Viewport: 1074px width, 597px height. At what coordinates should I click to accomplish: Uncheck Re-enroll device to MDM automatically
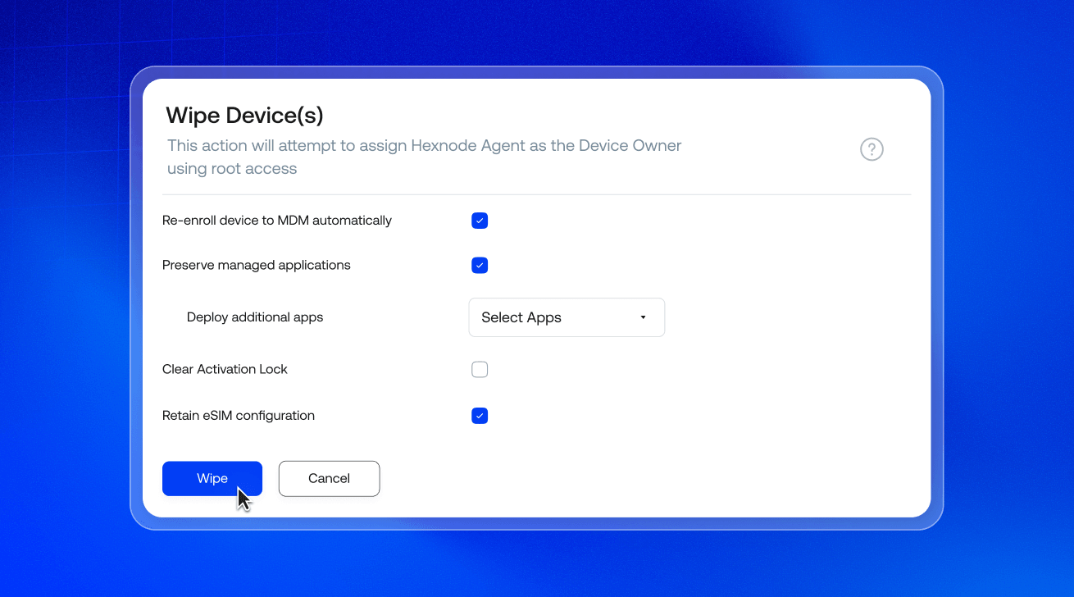tap(480, 221)
